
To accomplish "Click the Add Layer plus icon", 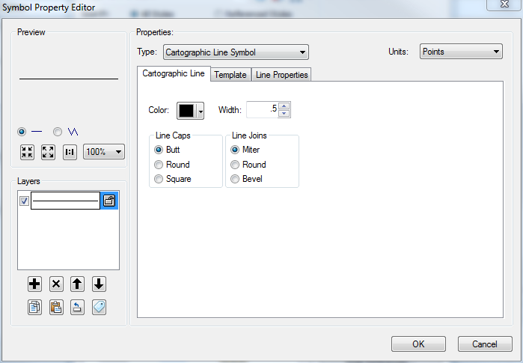I will tap(34, 284).
